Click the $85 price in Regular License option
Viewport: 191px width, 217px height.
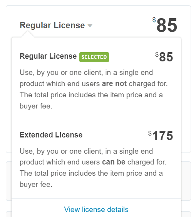point(164,57)
